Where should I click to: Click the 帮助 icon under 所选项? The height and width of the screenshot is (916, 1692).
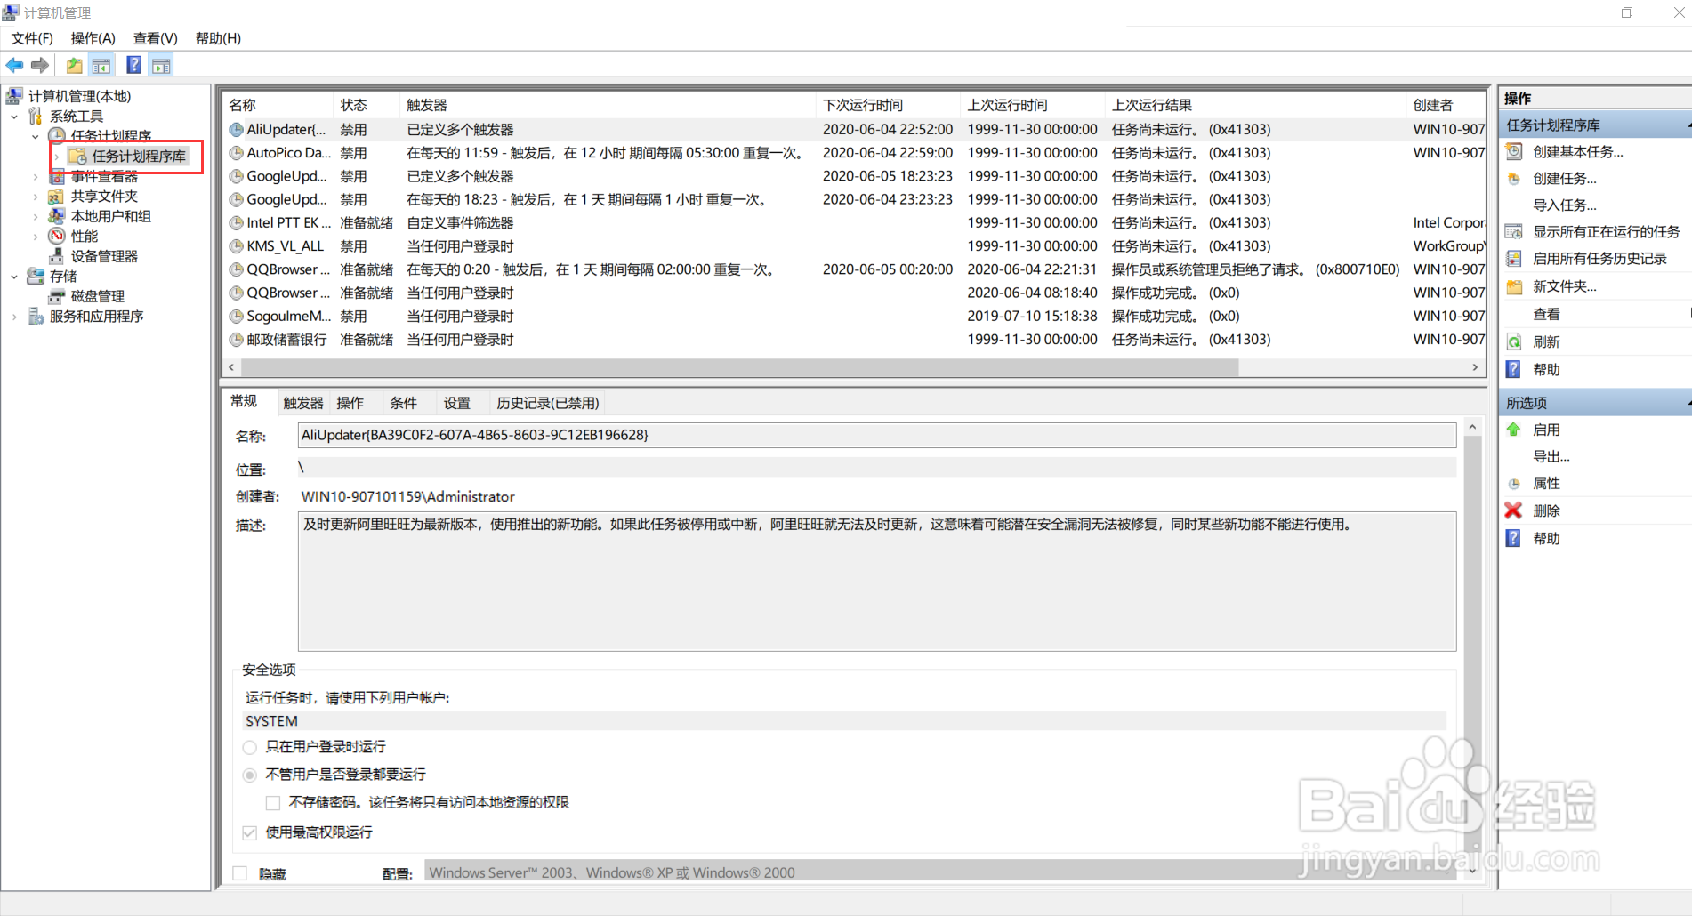point(1514,538)
